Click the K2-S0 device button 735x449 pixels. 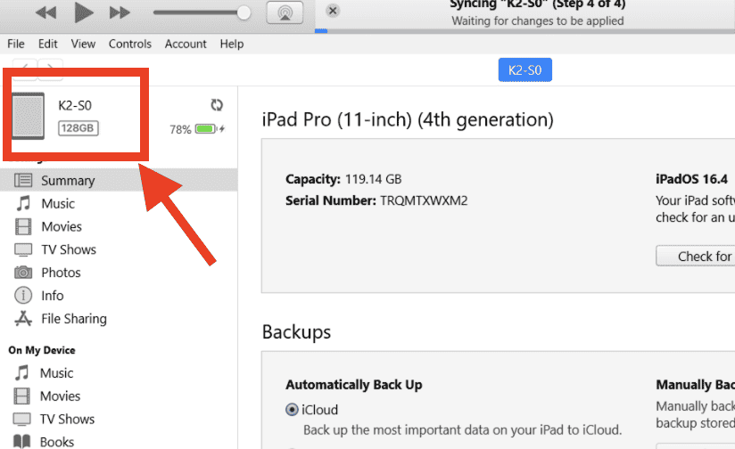click(x=525, y=69)
